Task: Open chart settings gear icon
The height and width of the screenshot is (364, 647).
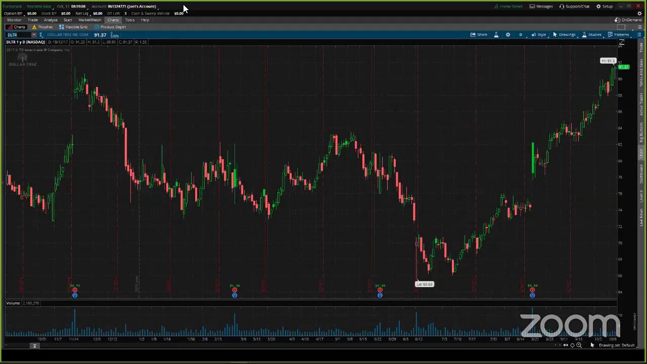Action: click(x=508, y=34)
